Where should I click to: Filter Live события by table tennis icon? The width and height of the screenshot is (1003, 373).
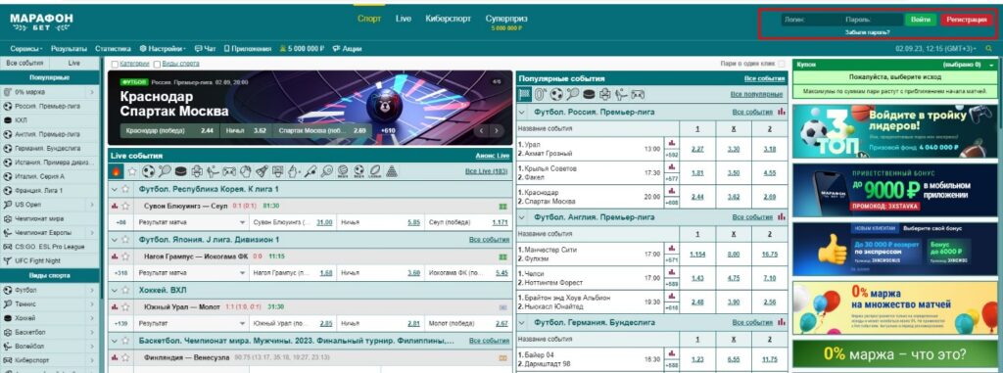point(327,171)
